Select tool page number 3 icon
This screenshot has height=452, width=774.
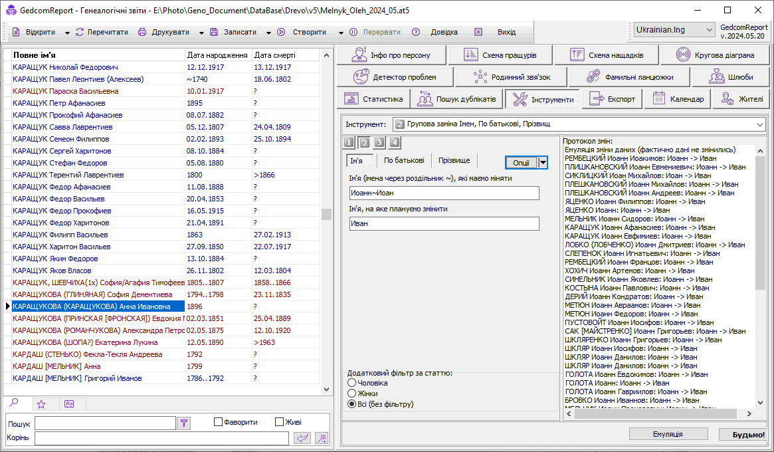[x=379, y=142]
